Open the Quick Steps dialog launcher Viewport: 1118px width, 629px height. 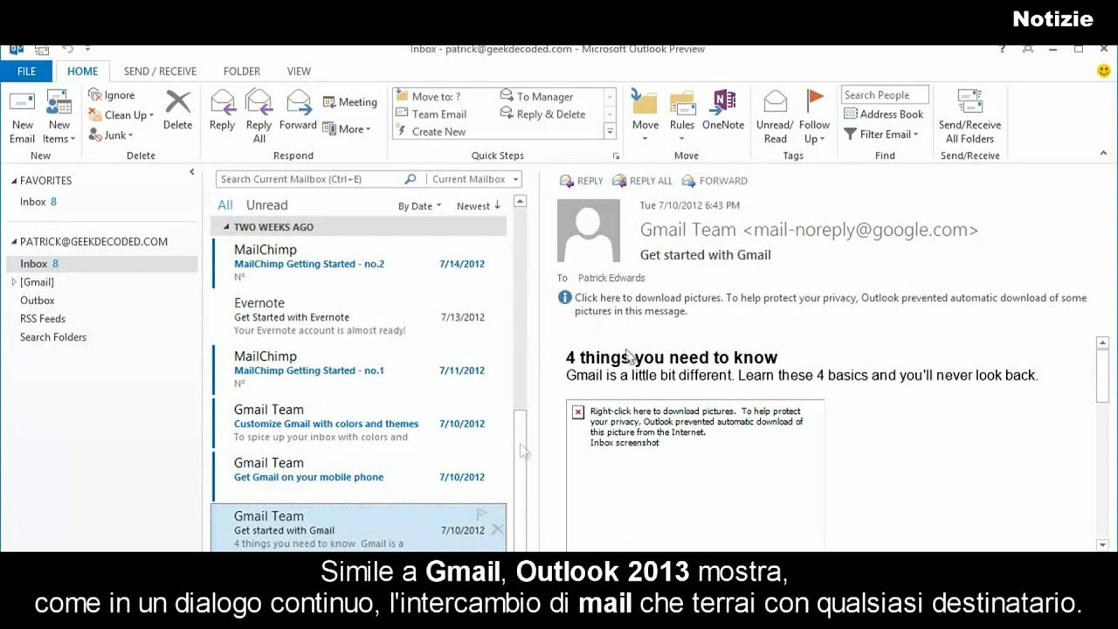pyautogui.click(x=616, y=156)
